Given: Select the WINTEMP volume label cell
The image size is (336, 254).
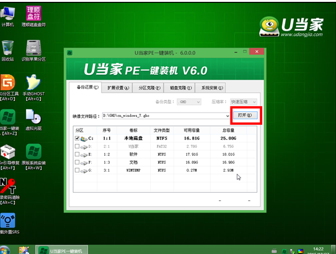Looking at the screenshot, I should [x=133, y=170].
